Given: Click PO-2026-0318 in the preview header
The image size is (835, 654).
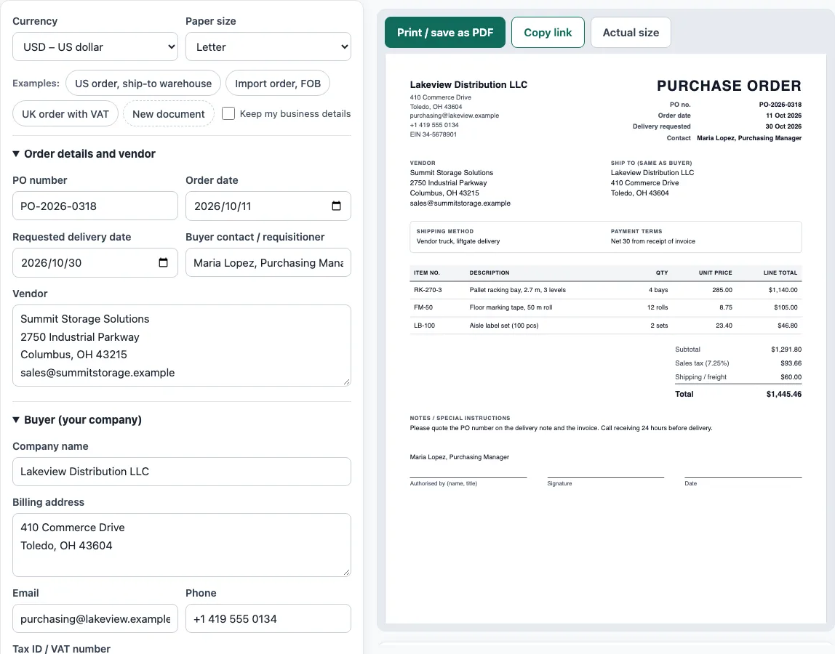Looking at the screenshot, I should click(x=780, y=105).
